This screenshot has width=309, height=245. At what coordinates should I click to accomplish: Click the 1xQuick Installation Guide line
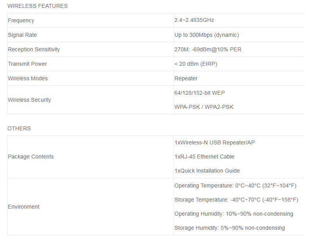click(x=207, y=171)
